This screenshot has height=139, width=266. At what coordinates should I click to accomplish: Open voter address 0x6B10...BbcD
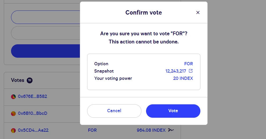pos(33,113)
